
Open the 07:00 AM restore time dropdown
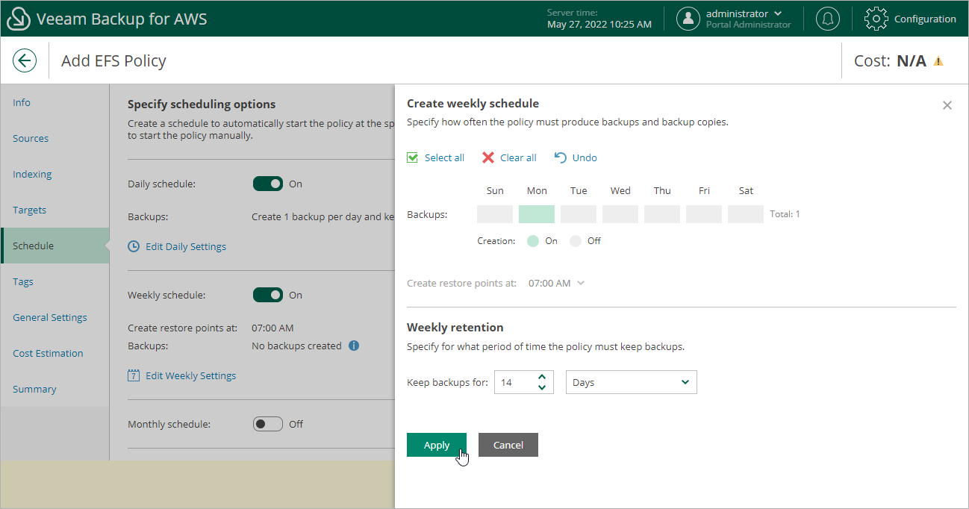[x=557, y=283]
